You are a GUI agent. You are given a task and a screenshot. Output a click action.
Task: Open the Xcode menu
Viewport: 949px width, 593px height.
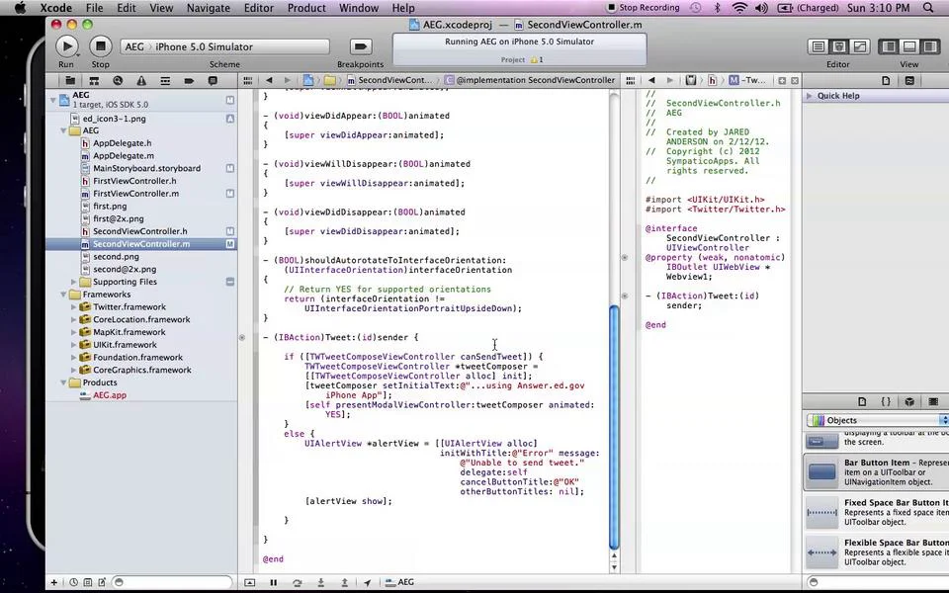point(55,8)
